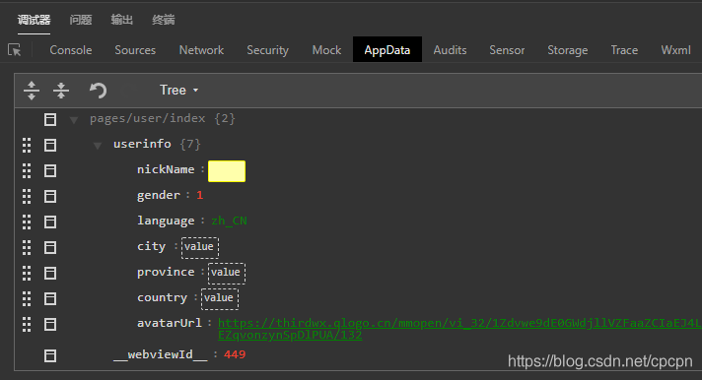Open the Security panel tab
702x380 pixels.
pyautogui.click(x=268, y=49)
